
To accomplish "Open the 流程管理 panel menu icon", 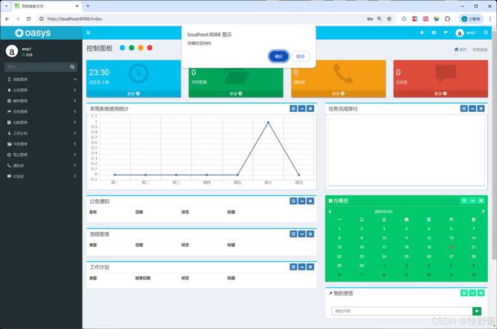I will tap(293, 234).
